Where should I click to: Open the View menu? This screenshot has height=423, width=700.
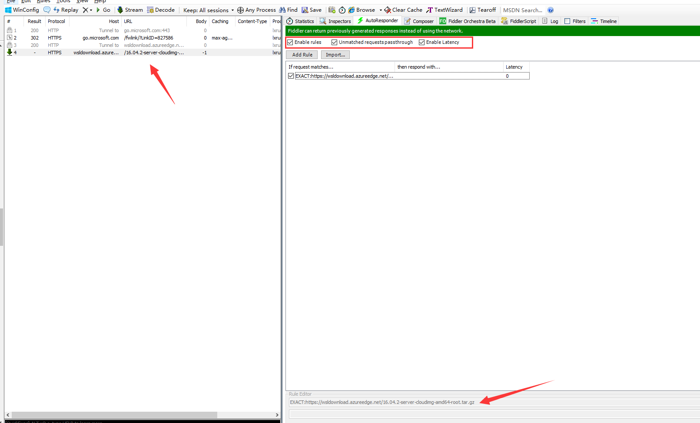pyautogui.click(x=82, y=1)
